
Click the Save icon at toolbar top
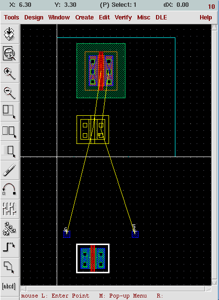click(x=10, y=34)
